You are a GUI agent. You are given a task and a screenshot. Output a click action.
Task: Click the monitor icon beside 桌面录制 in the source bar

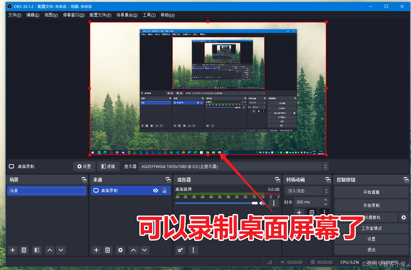coord(11,166)
